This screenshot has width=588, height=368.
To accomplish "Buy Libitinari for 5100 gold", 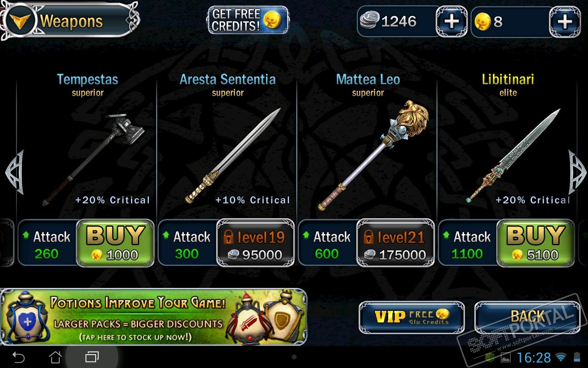I will point(536,242).
